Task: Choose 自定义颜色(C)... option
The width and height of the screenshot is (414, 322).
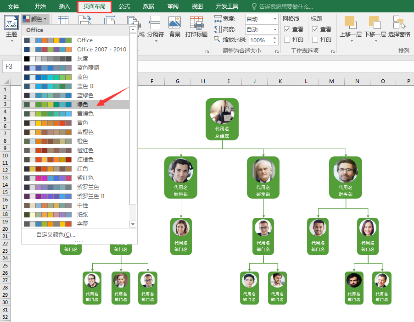Action: [56, 235]
